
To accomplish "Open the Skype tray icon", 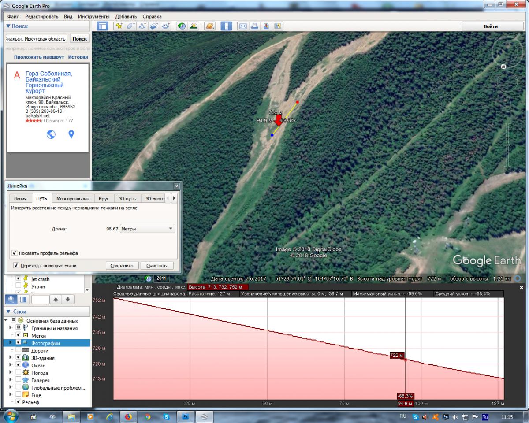I will point(416,416).
